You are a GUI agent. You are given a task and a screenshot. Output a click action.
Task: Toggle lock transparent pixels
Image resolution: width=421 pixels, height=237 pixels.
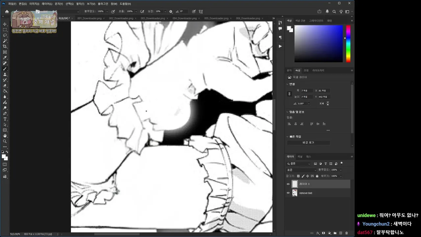pos(298,176)
